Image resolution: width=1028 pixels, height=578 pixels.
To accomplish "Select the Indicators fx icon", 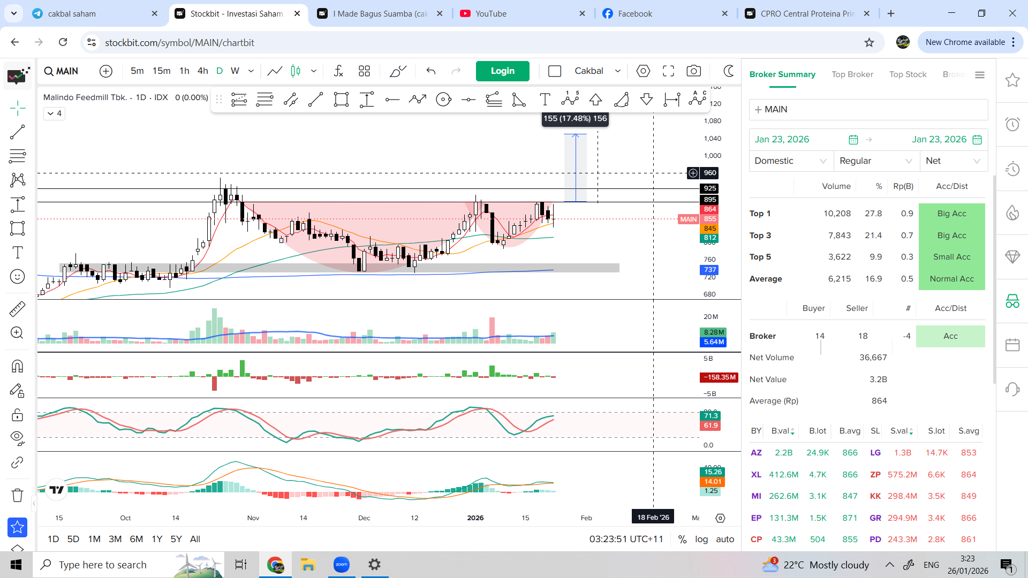I will (x=338, y=71).
